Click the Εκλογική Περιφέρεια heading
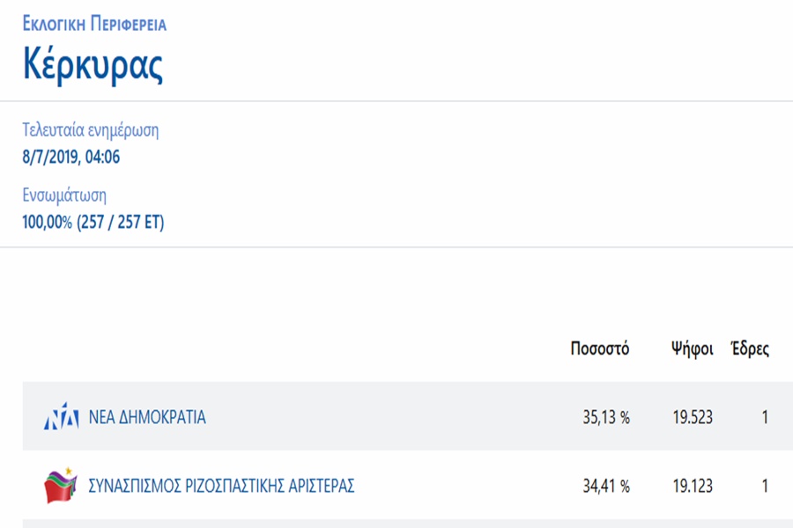The image size is (793, 528). pos(94,25)
